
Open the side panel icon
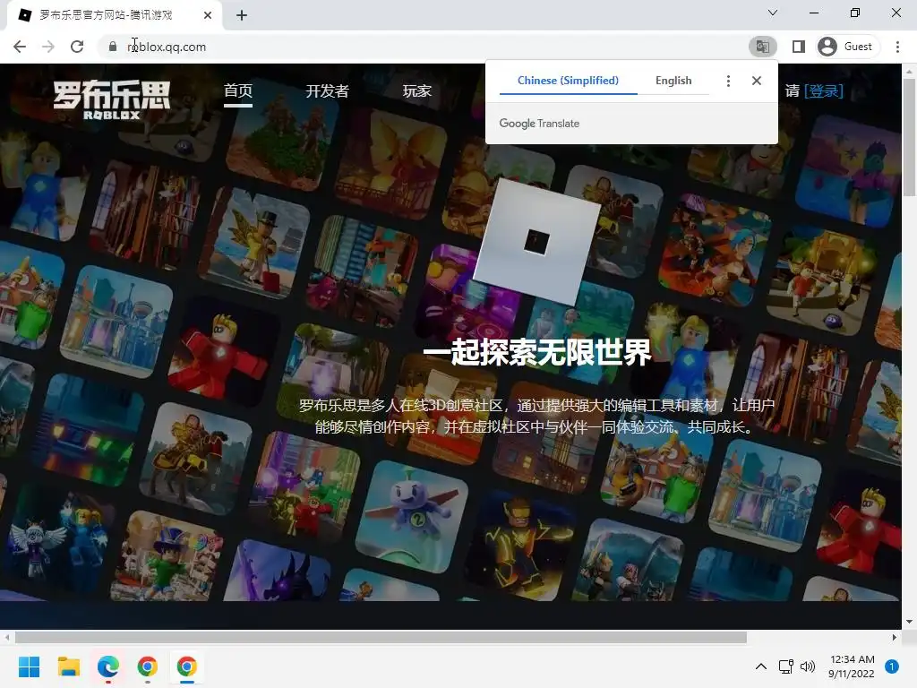click(798, 47)
